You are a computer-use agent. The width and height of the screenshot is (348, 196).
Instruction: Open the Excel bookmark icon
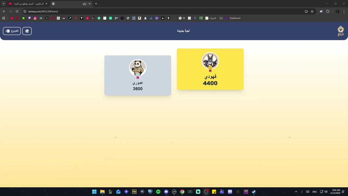point(201,18)
